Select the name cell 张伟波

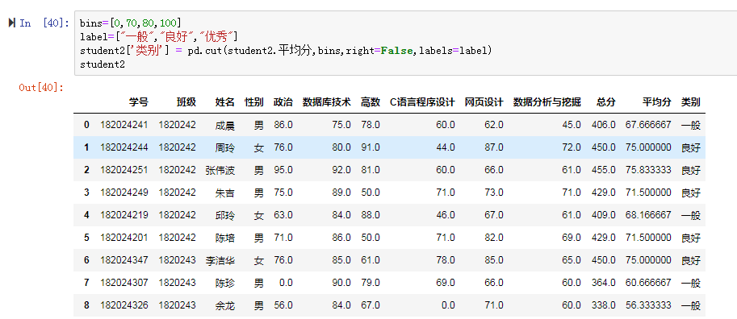pos(220,171)
